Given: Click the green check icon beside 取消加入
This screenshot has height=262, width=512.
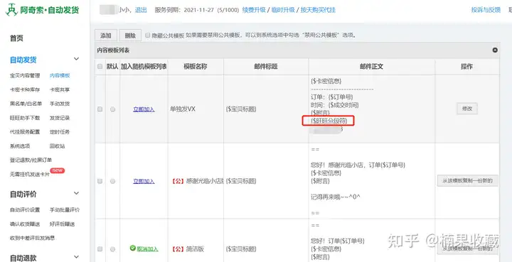Looking at the screenshot, I should [132, 249].
